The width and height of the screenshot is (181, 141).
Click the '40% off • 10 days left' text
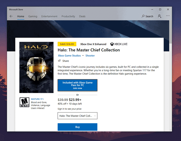point(70,104)
